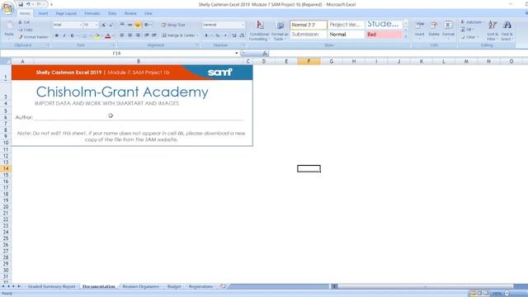
Task: Insert cells button in Cells group
Action: [420, 30]
